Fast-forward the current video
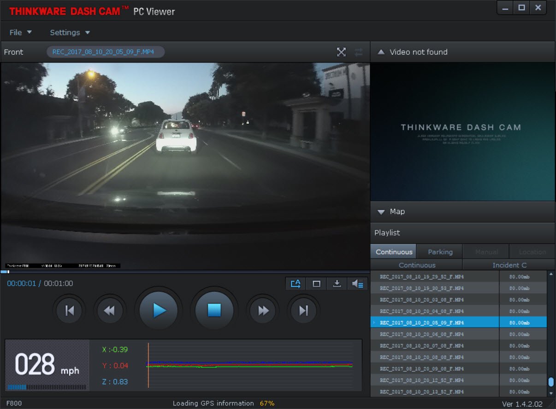The width and height of the screenshot is (556, 409). (263, 311)
